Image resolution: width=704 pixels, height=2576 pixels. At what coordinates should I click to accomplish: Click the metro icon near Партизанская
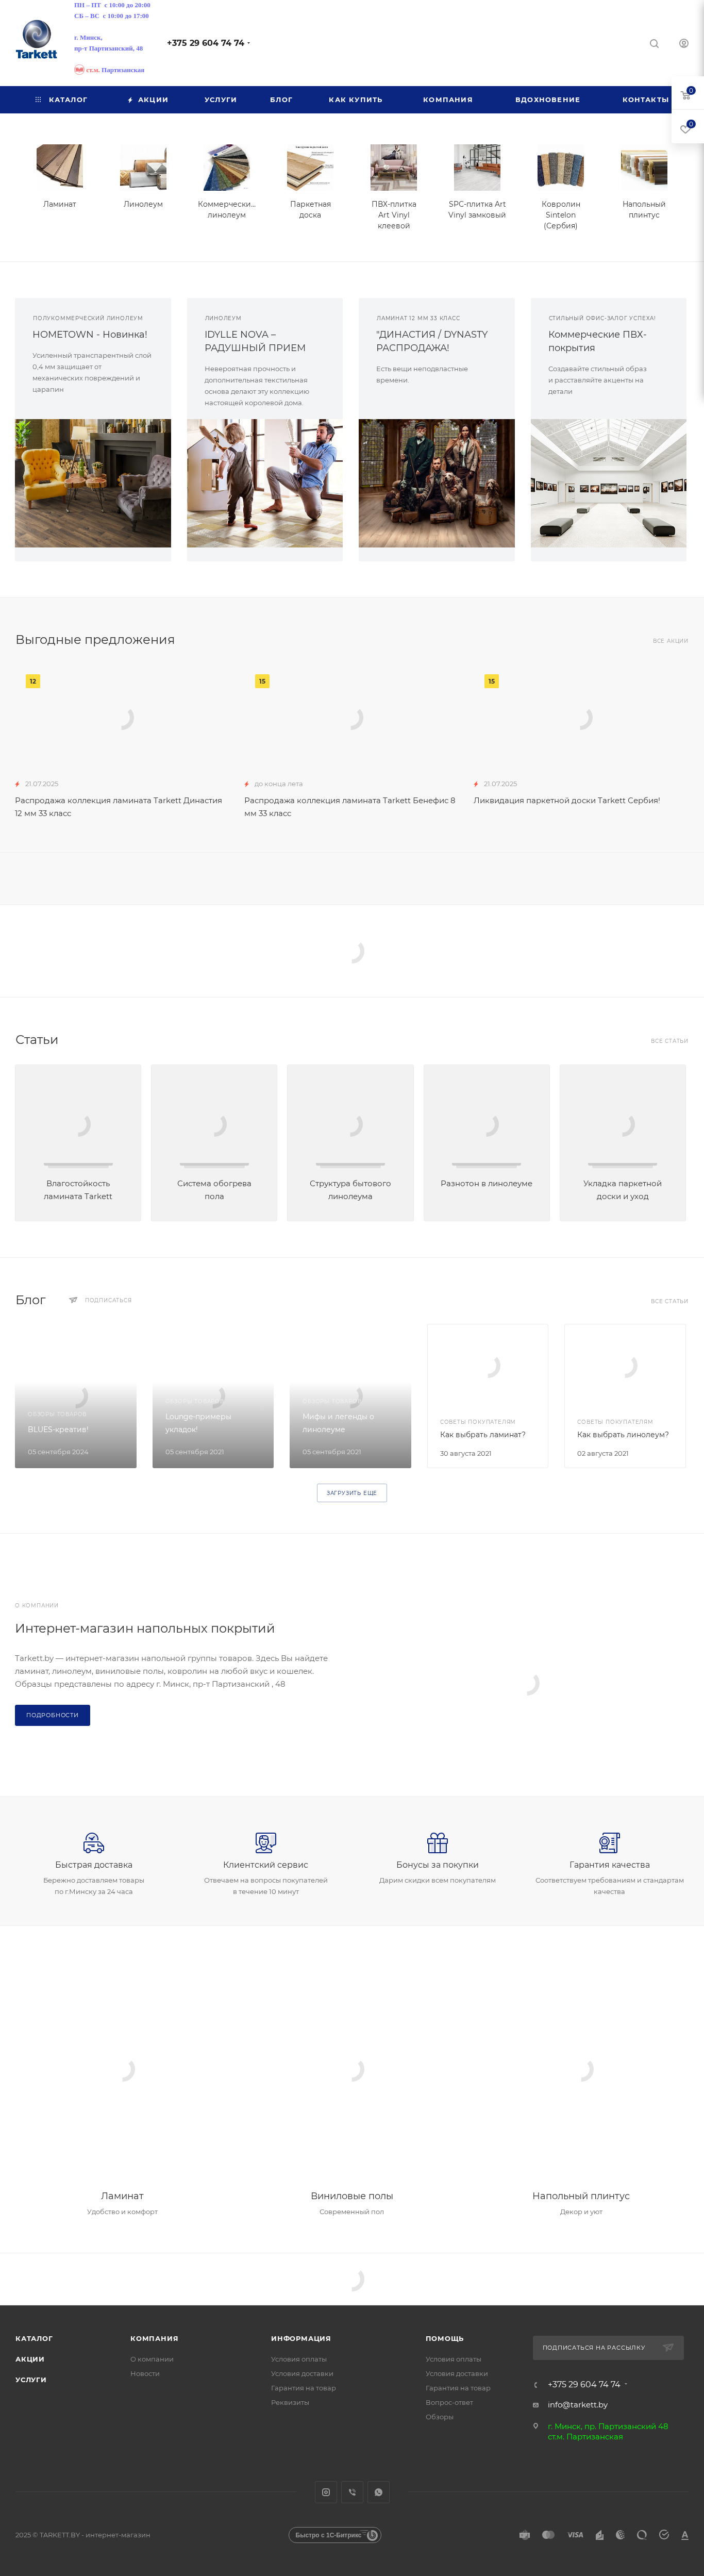point(79,70)
